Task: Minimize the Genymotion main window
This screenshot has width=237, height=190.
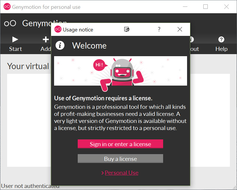Action: (185, 7)
